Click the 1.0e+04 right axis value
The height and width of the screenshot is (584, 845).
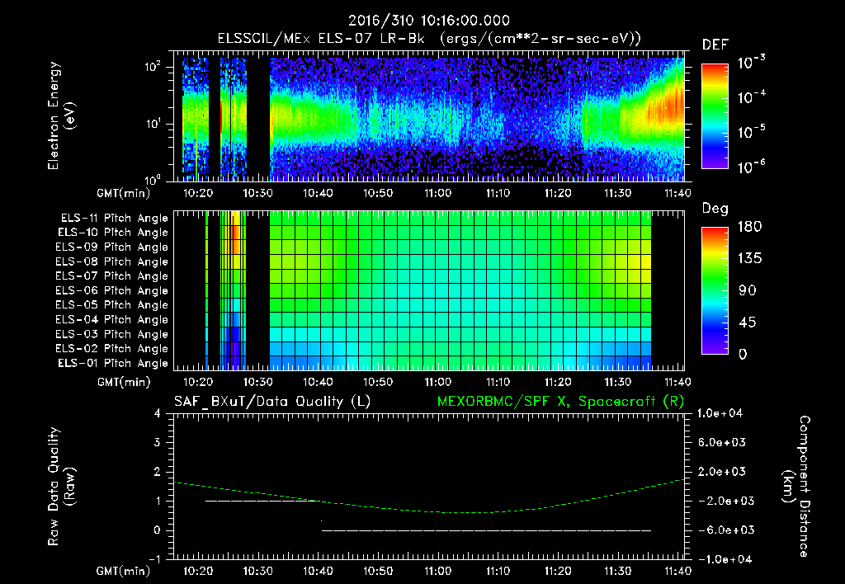(x=720, y=413)
